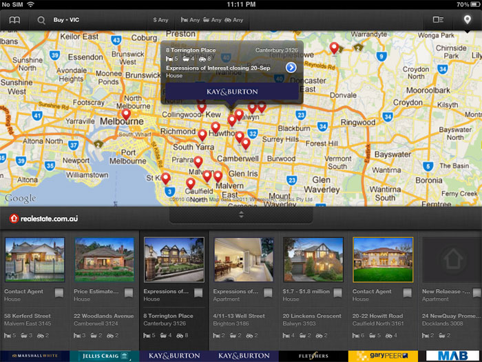
Task: Tap '58 Kerferd Street' address text
Action: 28,316
